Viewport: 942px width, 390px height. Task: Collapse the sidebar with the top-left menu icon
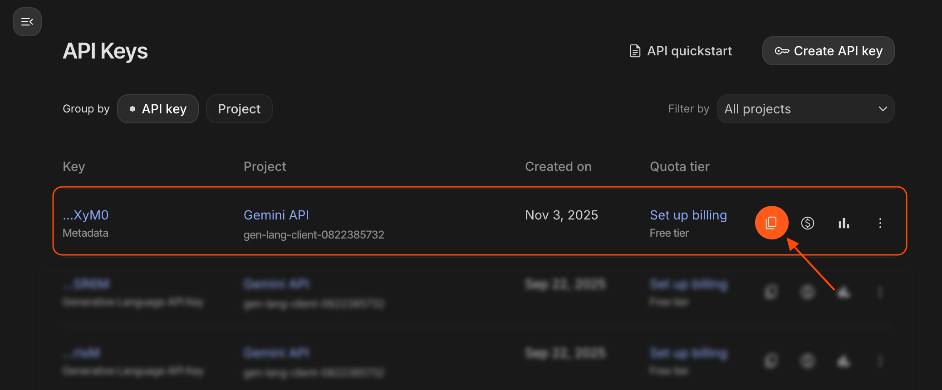(x=27, y=22)
